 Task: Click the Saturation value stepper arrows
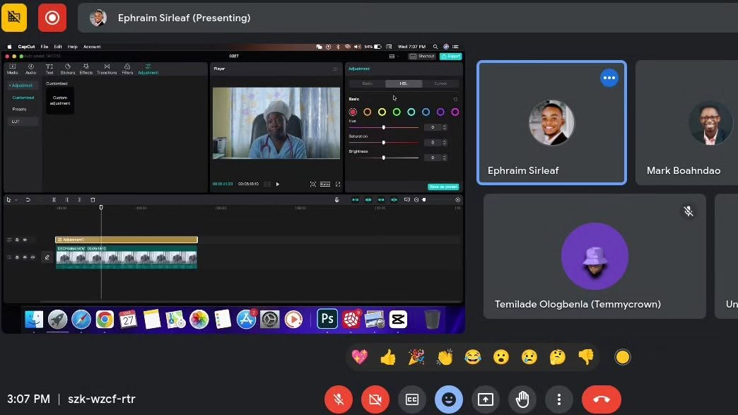click(x=445, y=143)
